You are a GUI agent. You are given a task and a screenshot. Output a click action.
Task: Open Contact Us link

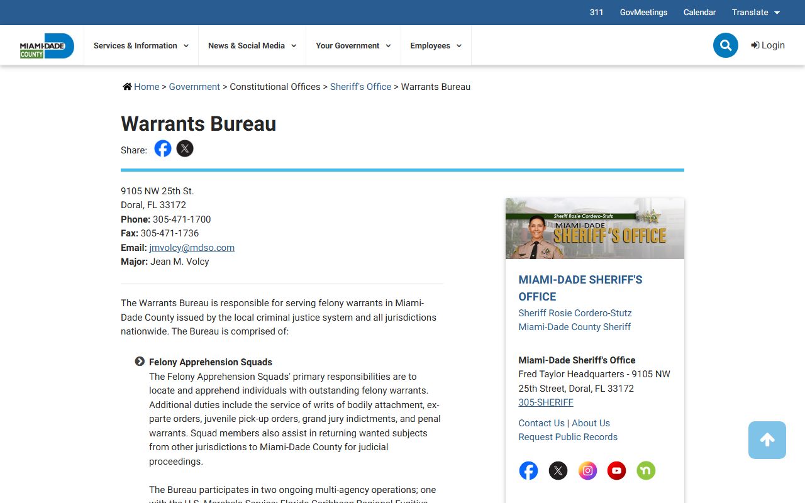click(541, 423)
